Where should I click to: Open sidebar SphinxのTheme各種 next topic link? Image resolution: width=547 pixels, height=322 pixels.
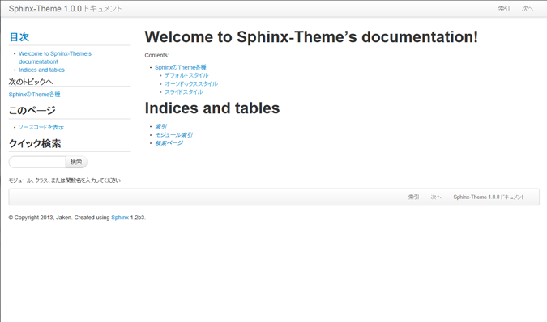coord(35,95)
